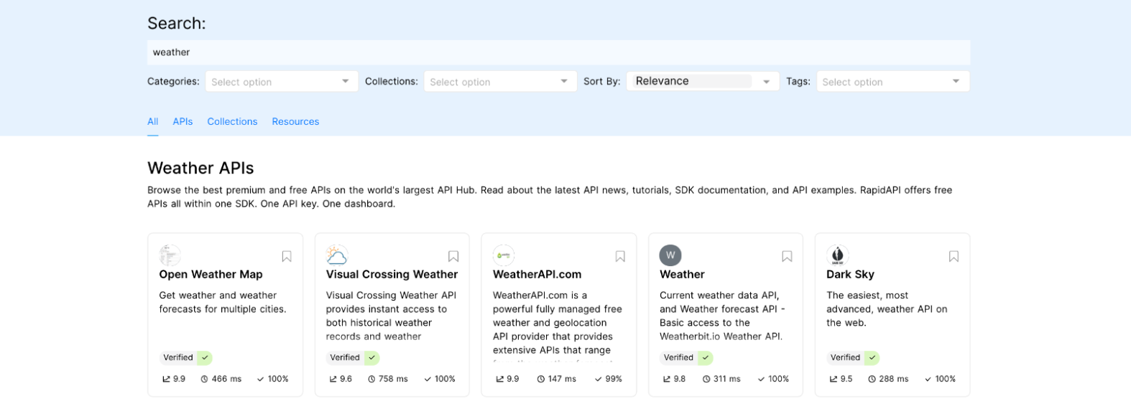Click Visual Crossing 100% success rate
1131x406 pixels.
click(439, 379)
